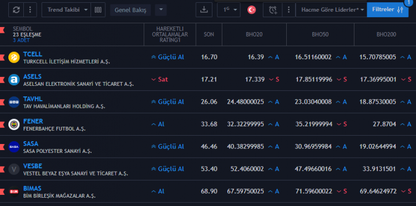Viewport: 416px width, 206px height.
Task: Open the three-dot menu beside alert
Action: [x=288, y=10]
